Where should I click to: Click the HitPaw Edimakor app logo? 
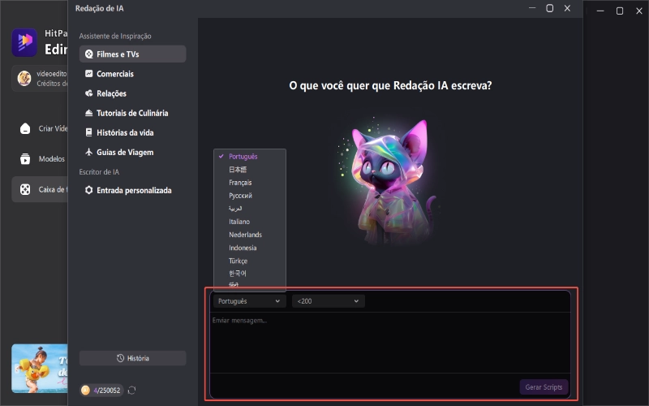point(24,42)
